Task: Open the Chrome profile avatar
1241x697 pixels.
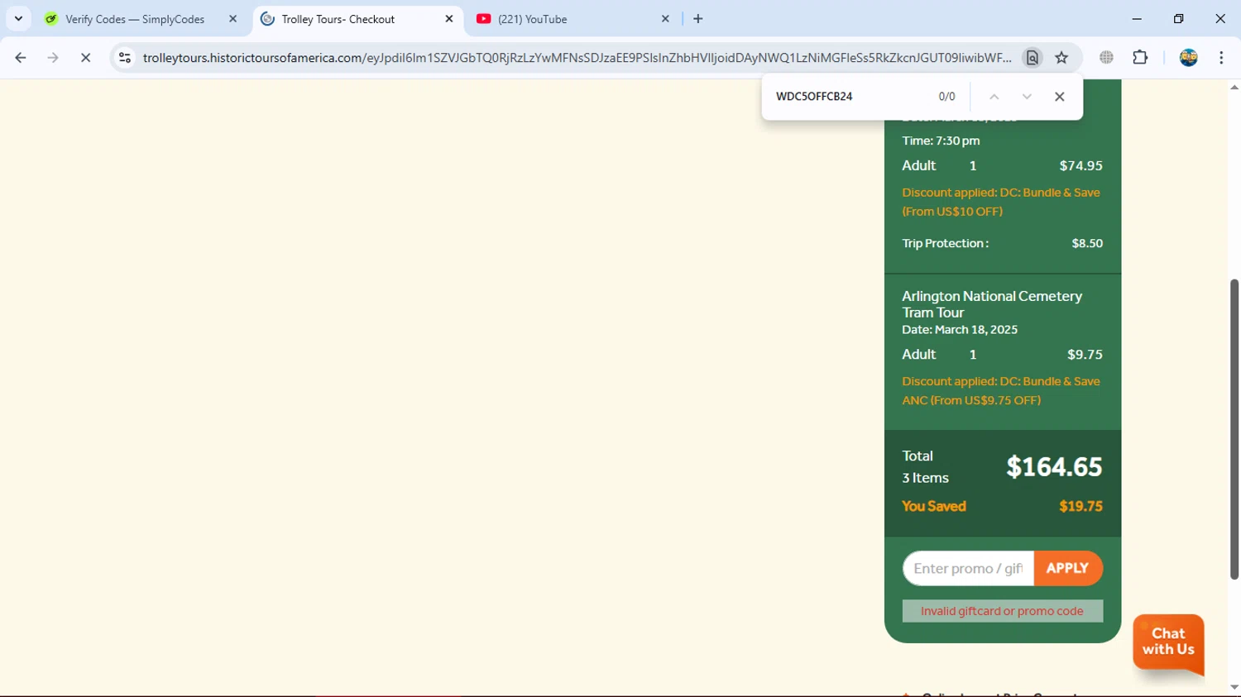Action: (x=1189, y=58)
